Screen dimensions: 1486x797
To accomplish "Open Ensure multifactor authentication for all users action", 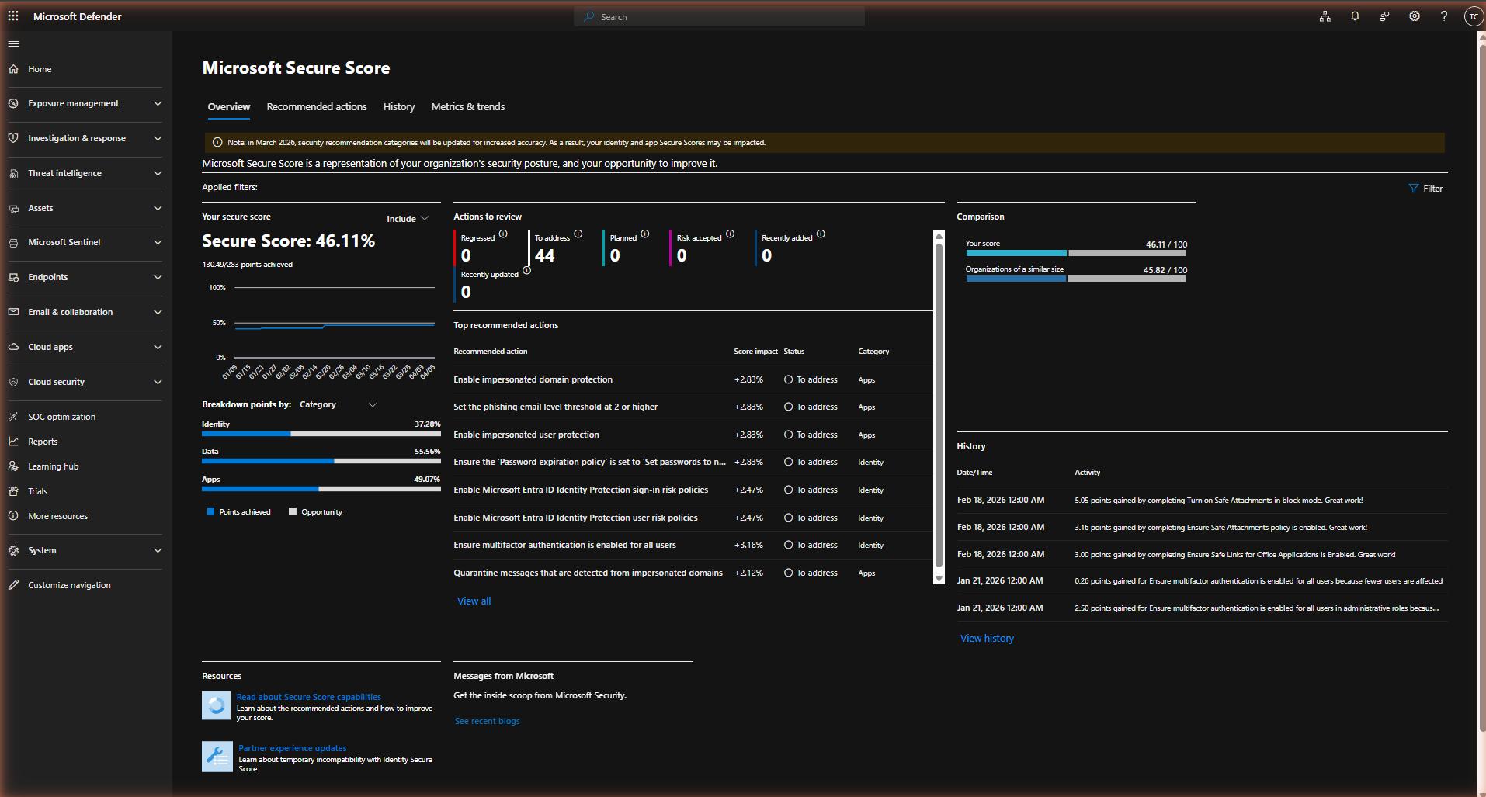I will point(564,545).
